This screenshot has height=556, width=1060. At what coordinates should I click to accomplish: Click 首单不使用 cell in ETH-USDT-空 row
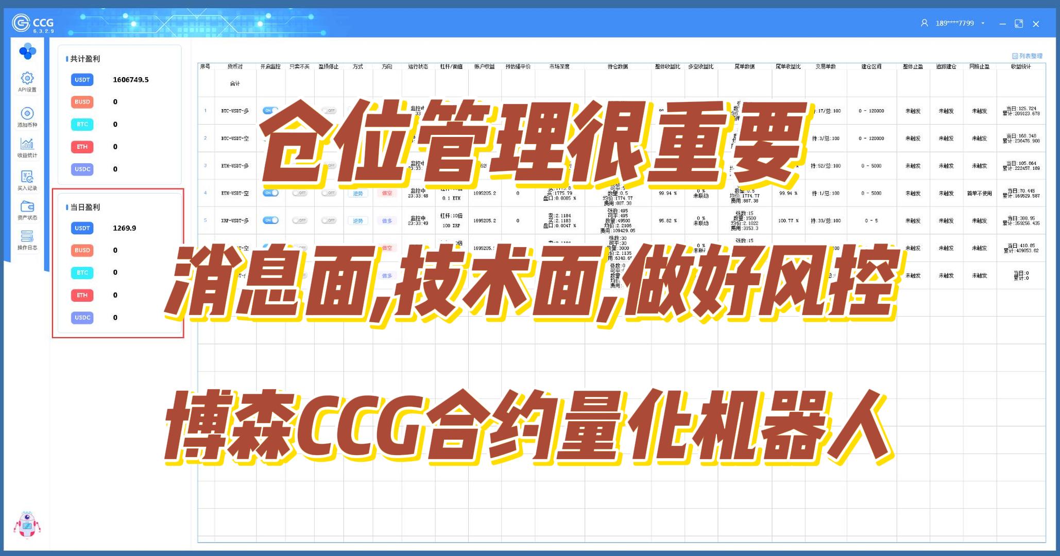[979, 193]
